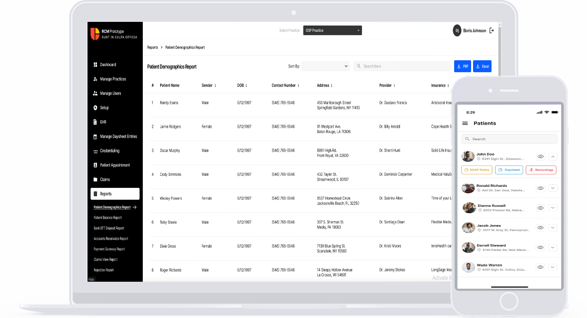
Task: Click the Patient Appointment sidebar icon
Action: point(96,165)
